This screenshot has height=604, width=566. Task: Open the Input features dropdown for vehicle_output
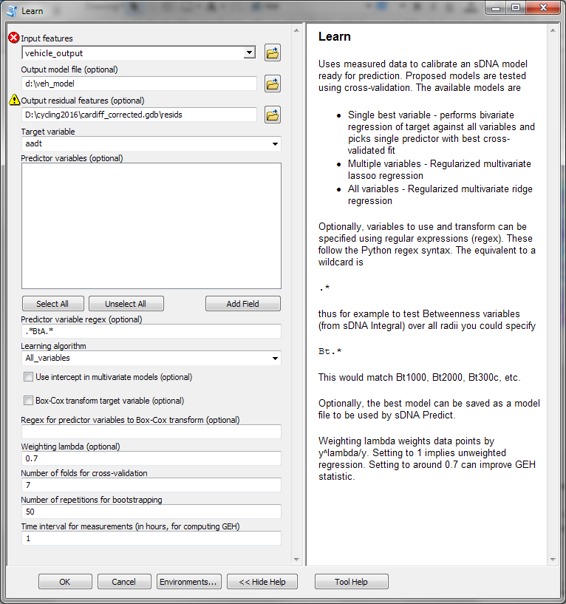(x=250, y=52)
